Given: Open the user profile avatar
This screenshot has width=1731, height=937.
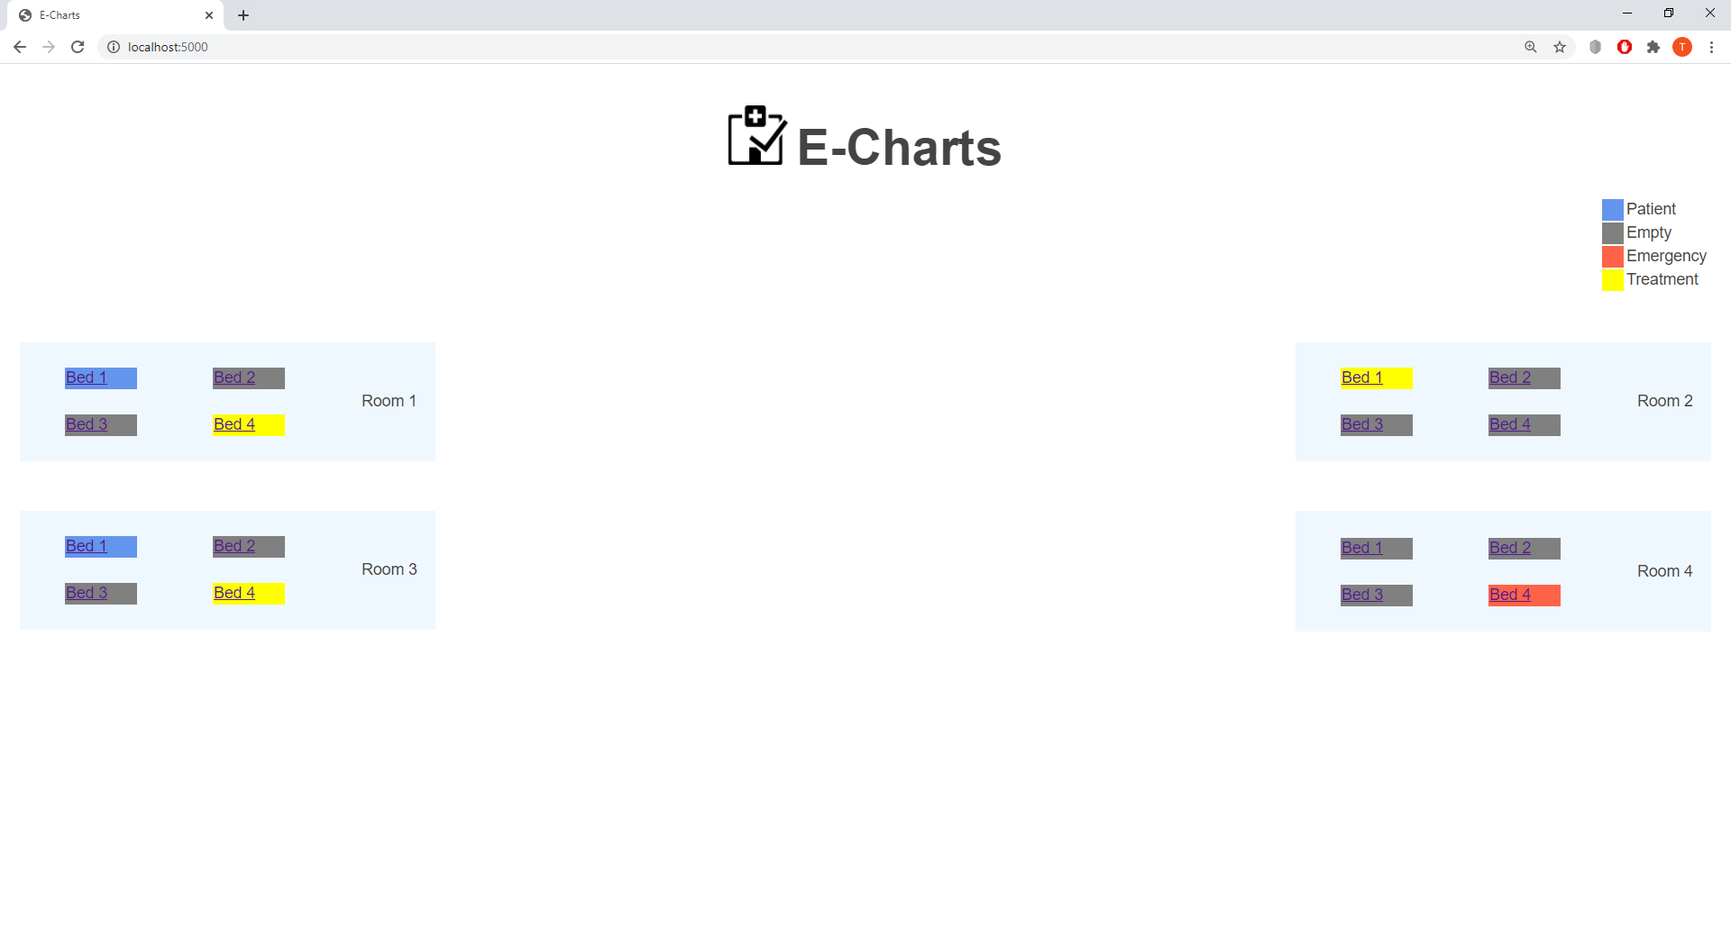Looking at the screenshot, I should click(x=1682, y=47).
